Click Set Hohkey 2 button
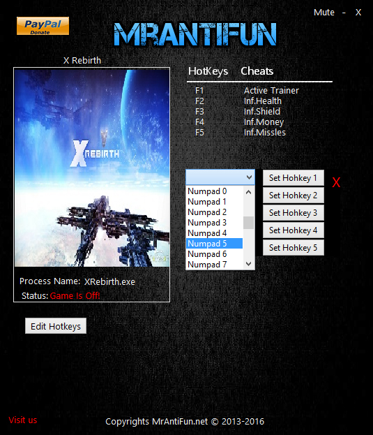 click(294, 196)
